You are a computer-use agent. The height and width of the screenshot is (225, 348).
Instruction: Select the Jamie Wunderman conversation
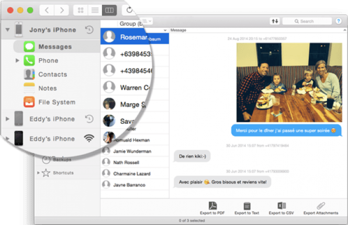coord(134,151)
